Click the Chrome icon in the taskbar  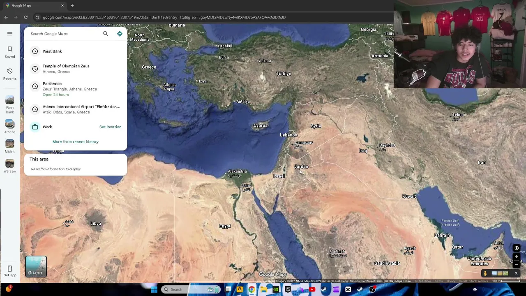251,289
